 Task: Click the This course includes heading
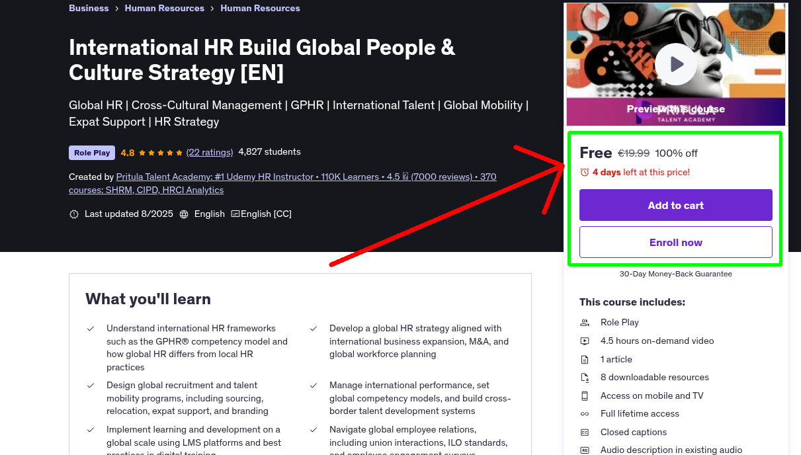[632, 302]
